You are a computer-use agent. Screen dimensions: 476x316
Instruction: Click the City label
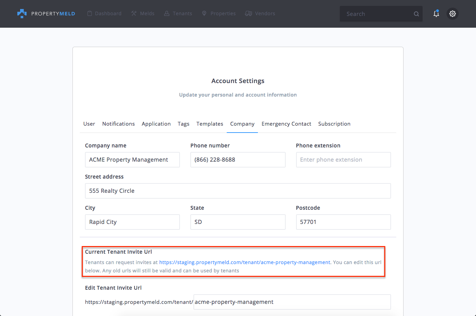90,208
